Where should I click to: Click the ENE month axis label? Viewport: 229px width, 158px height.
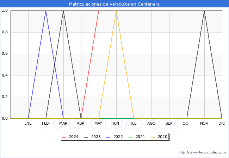coord(28,123)
